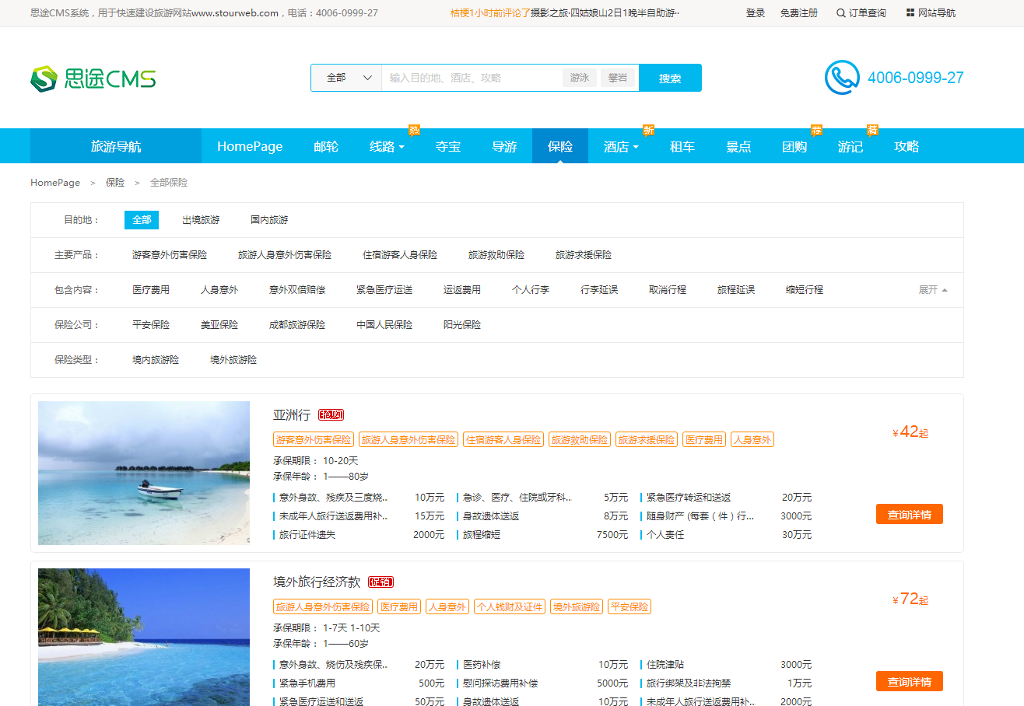Screen dimensions: 1024x706
Task: Click the 促销 badge beside 境外旅行经济款
Action: tap(380, 582)
